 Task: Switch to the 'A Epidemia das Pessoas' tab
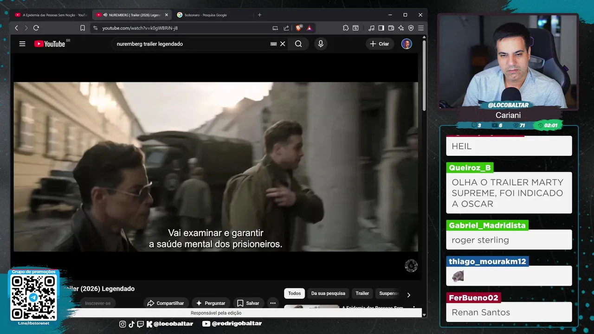coord(51,15)
